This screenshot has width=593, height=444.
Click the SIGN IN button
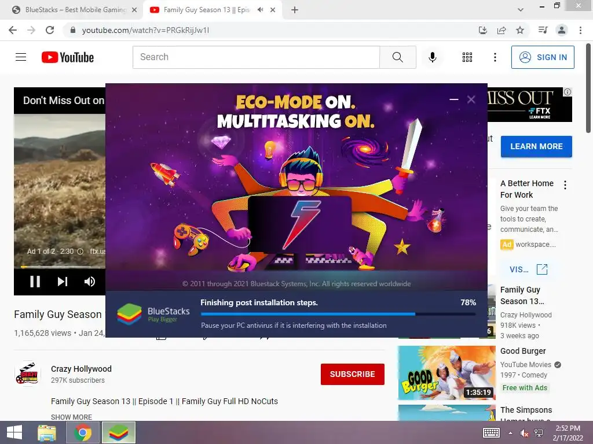[543, 57]
